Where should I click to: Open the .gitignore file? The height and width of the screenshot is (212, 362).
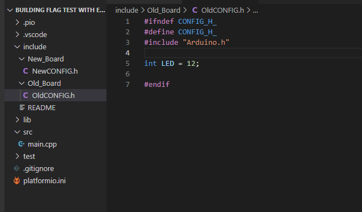tap(39, 169)
